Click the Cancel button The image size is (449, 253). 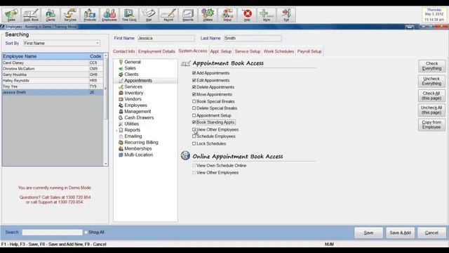pyautogui.click(x=431, y=233)
